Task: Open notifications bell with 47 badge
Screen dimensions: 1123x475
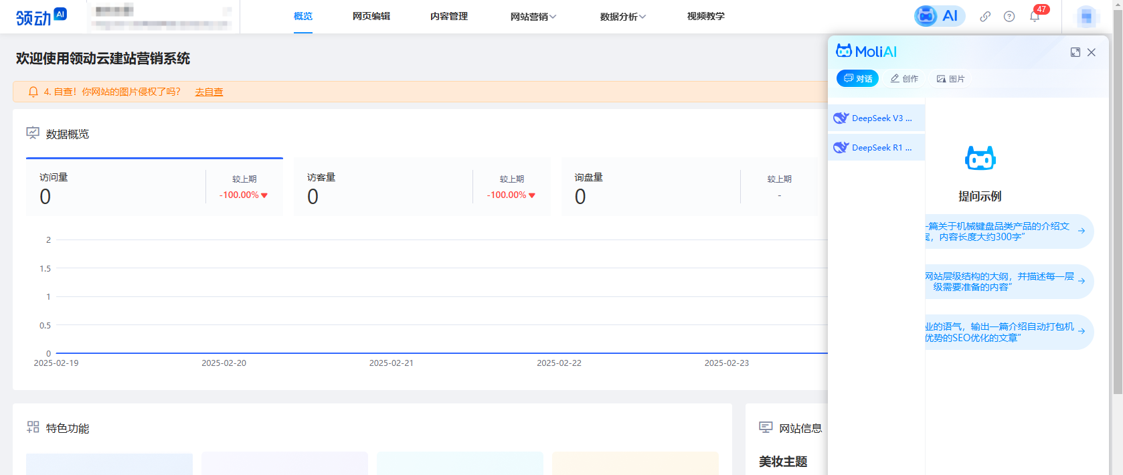Action: click(1035, 17)
